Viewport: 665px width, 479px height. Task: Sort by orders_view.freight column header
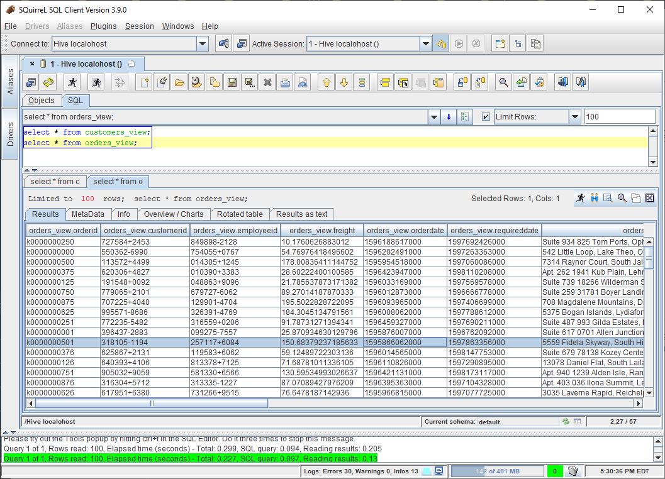click(x=322, y=230)
